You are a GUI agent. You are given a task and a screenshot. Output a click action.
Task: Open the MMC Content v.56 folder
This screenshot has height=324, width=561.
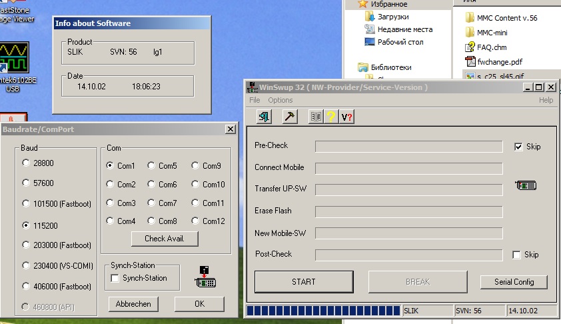[x=506, y=17]
